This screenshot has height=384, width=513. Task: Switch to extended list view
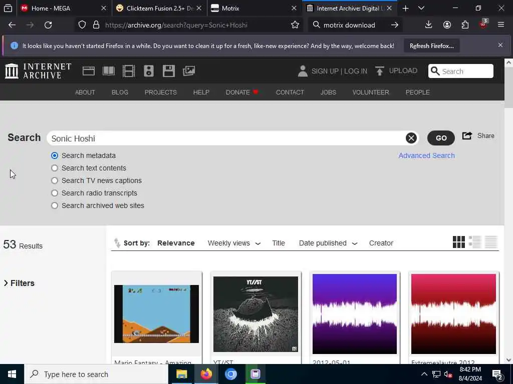[x=475, y=242]
